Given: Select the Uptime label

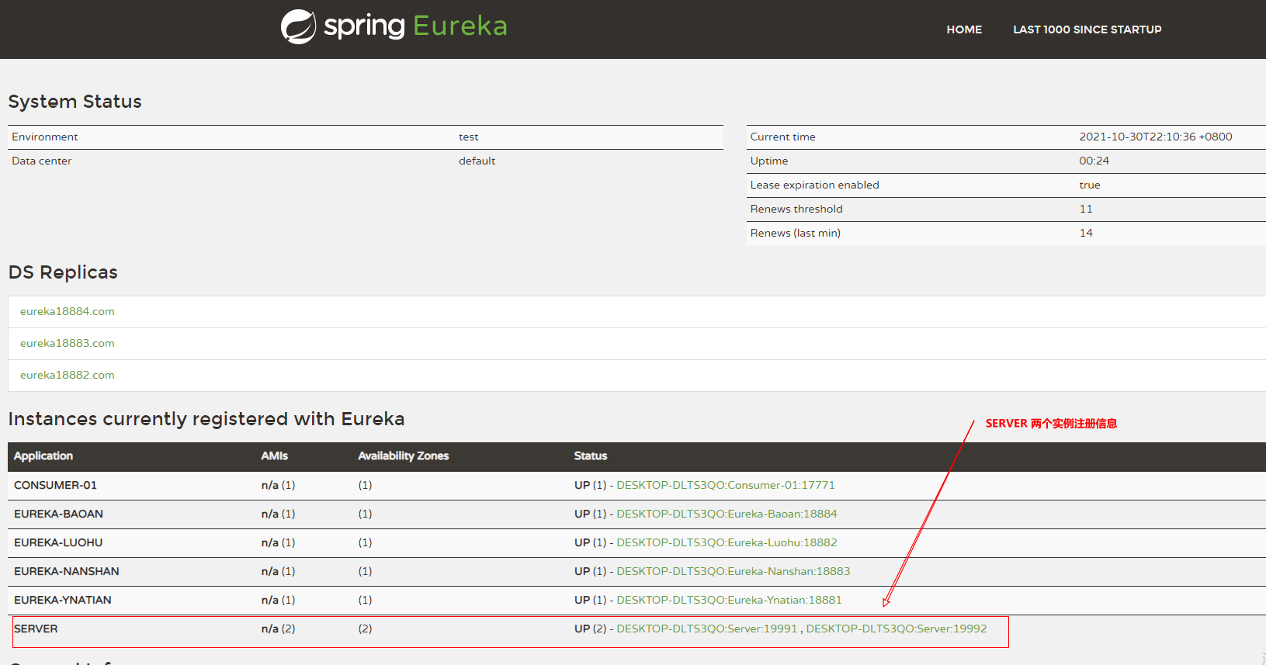Looking at the screenshot, I should [769, 161].
